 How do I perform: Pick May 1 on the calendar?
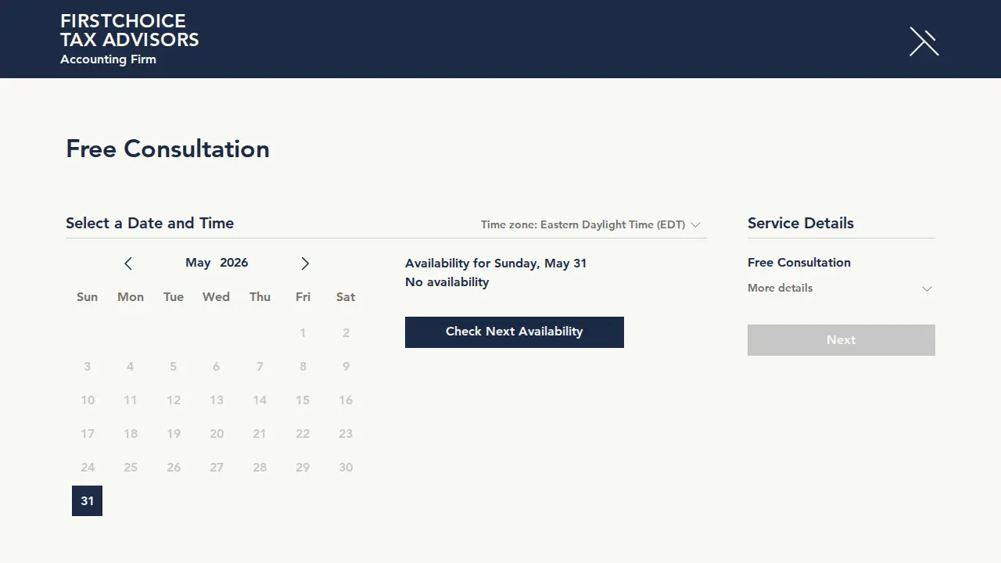pos(303,333)
